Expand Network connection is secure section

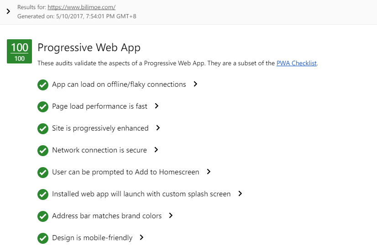point(156,150)
